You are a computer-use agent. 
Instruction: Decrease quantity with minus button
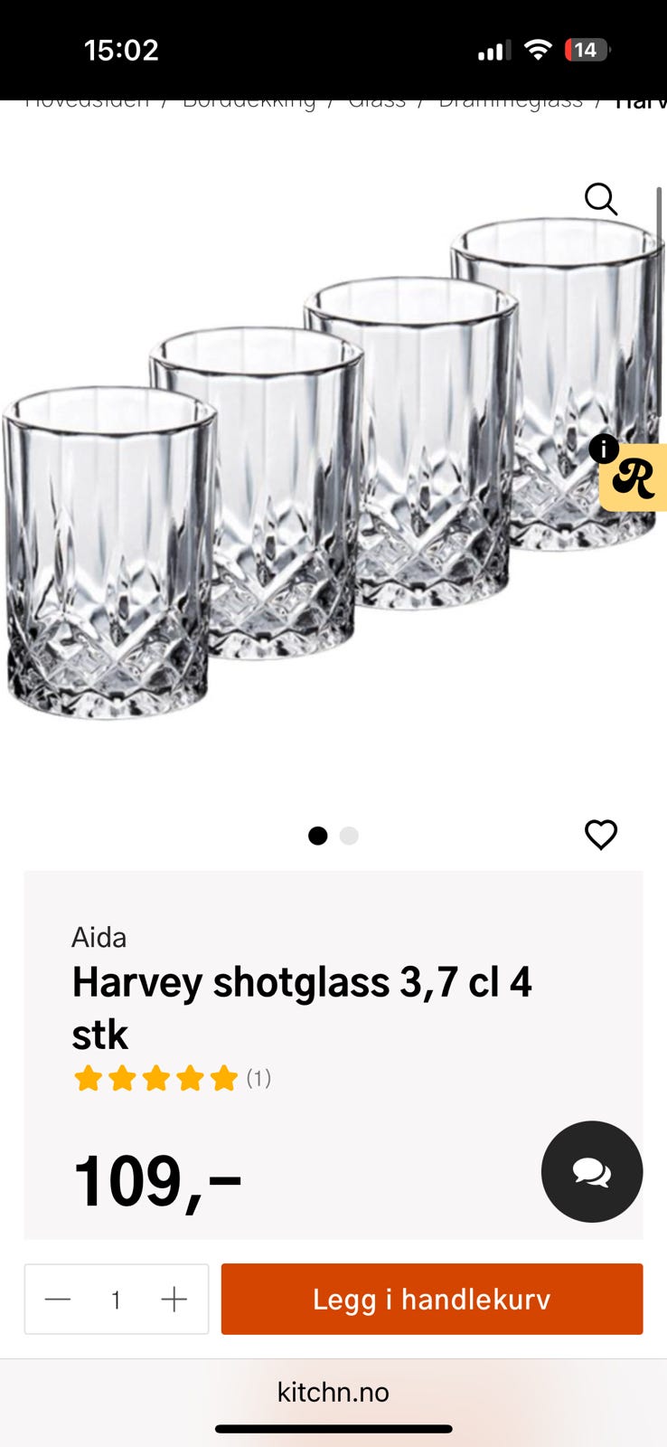pos(58,1300)
